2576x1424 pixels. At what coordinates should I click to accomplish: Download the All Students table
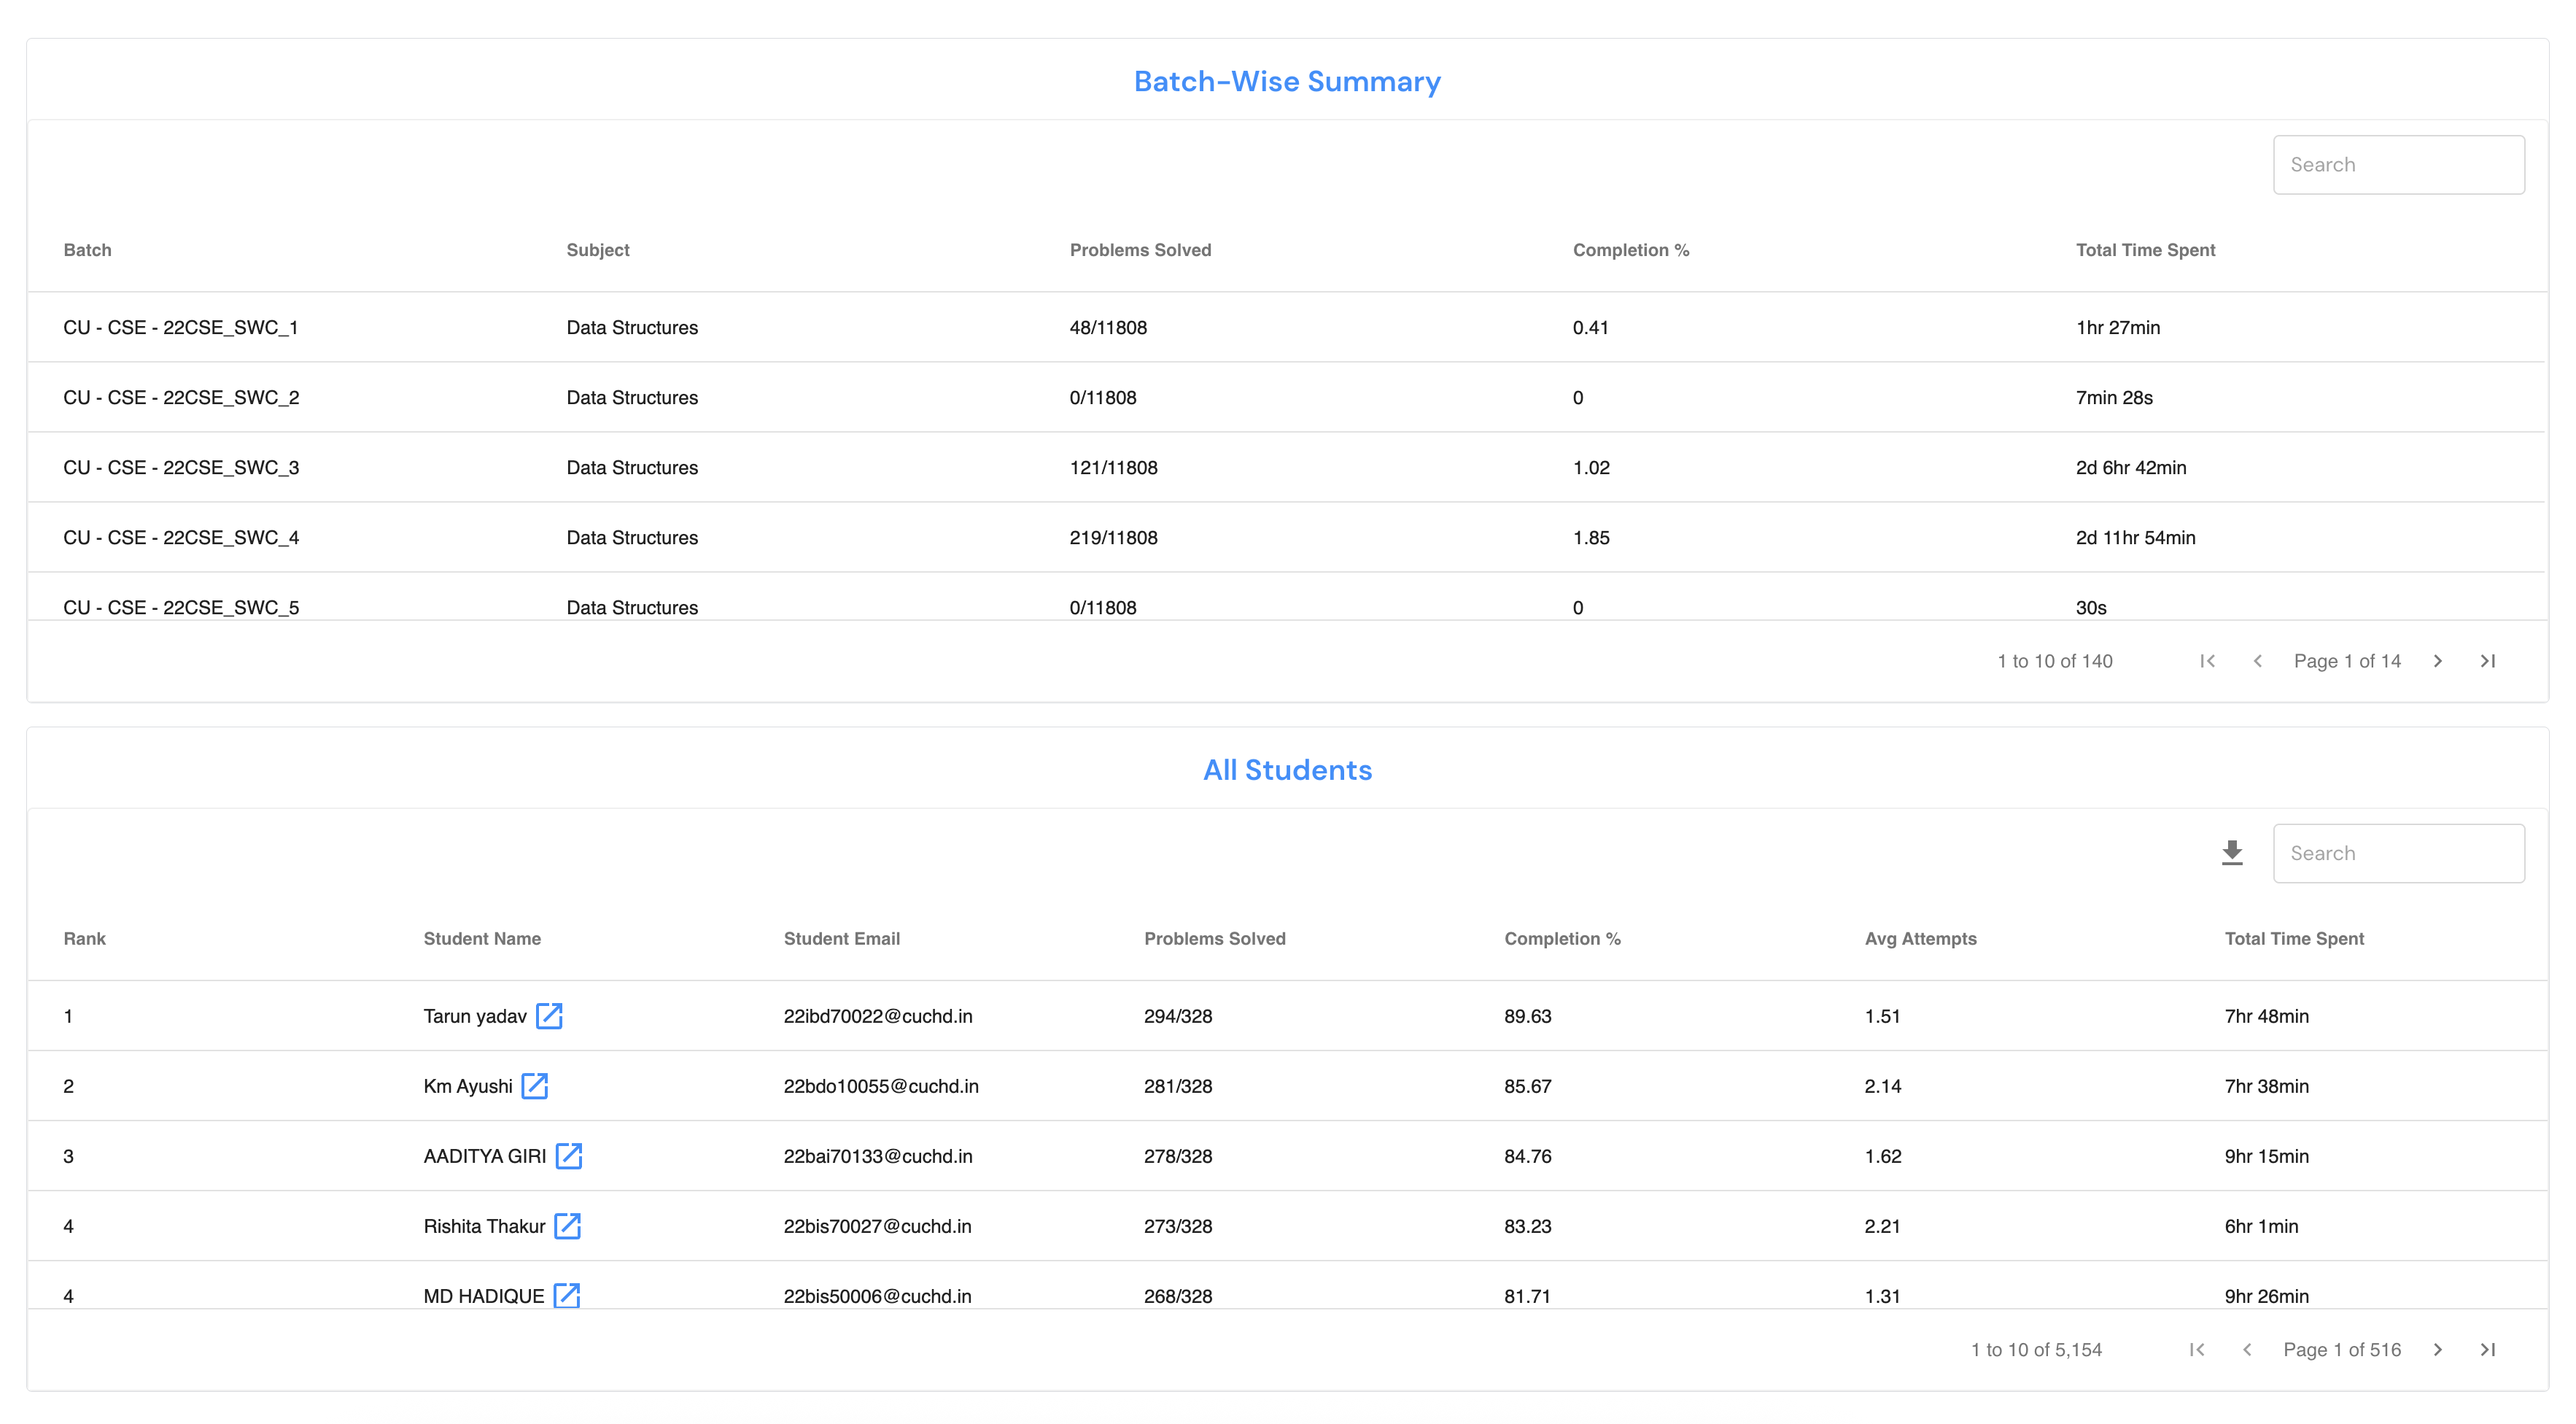[x=2232, y=853]
